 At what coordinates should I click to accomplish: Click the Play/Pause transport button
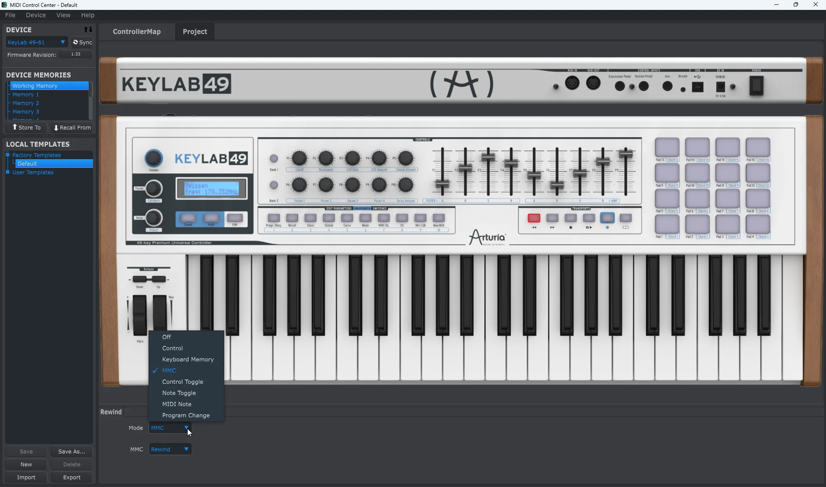[589, 218]
